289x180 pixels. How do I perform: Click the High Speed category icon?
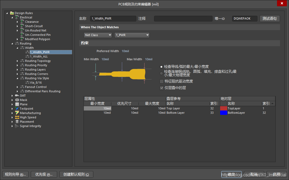point(17,117)
